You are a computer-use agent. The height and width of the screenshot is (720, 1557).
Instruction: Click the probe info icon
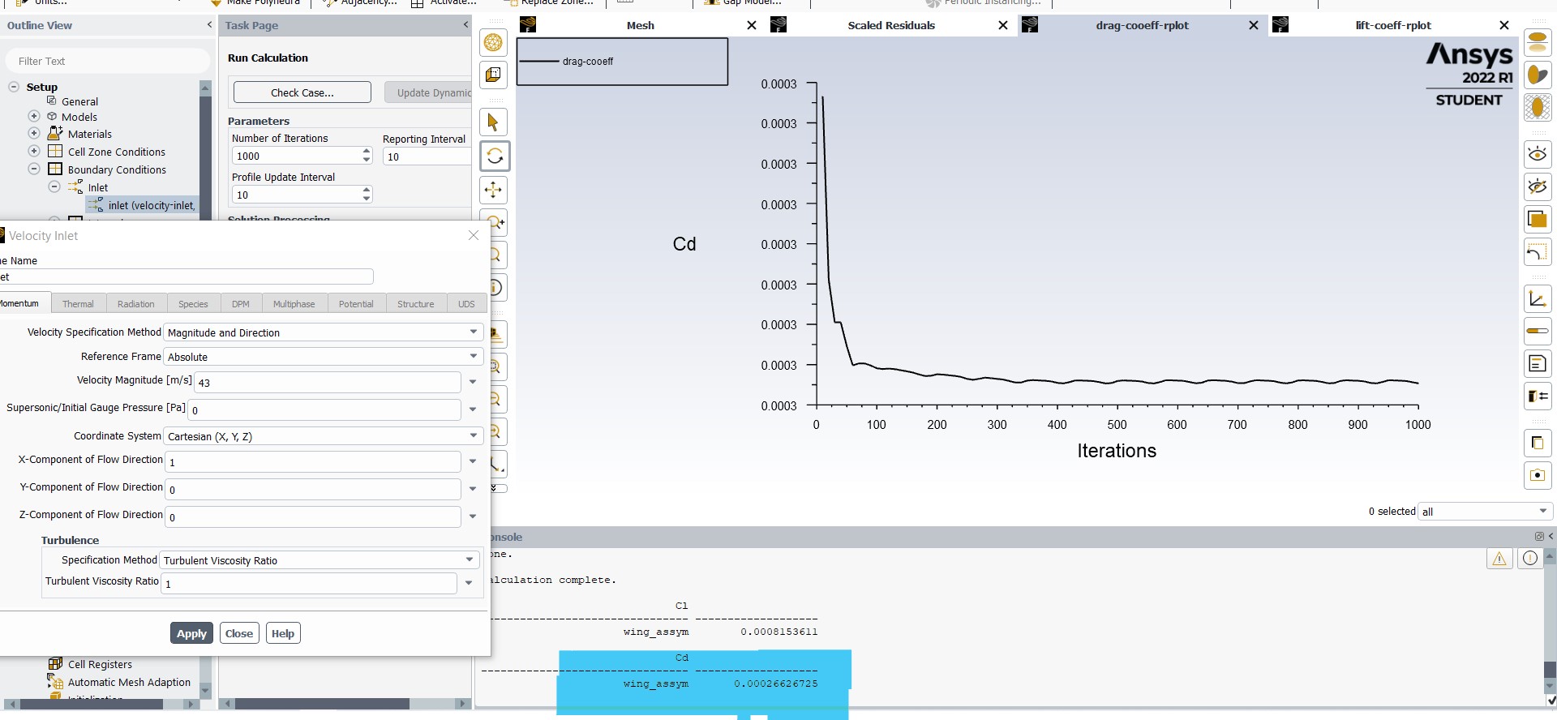pos(496,287)
